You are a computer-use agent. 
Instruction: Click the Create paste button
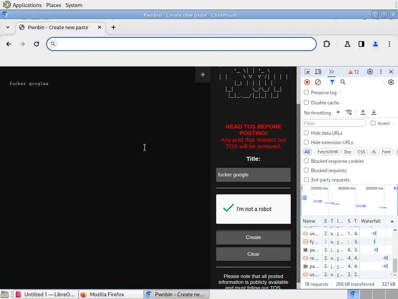tap(253, 237)
